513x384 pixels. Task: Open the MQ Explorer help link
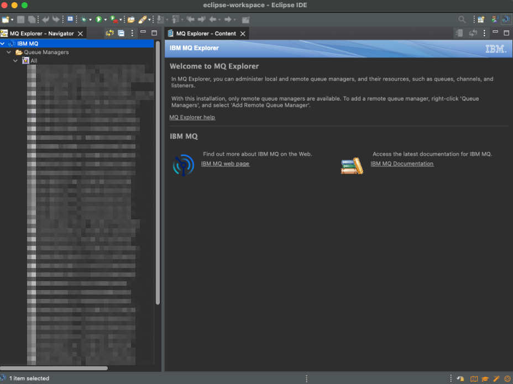[192, 118]
